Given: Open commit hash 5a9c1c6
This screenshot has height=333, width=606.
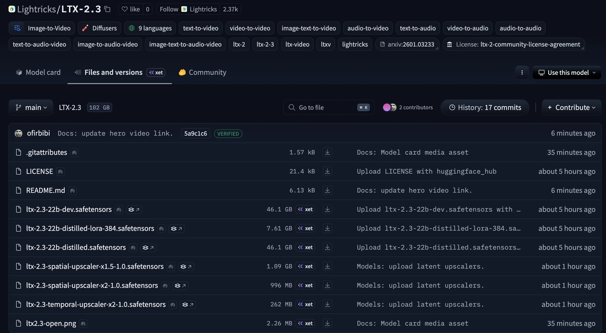Looking at the screenshot, I should [196, 134].
